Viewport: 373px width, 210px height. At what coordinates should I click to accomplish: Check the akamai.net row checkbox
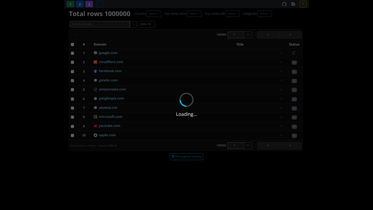[72, 108]
